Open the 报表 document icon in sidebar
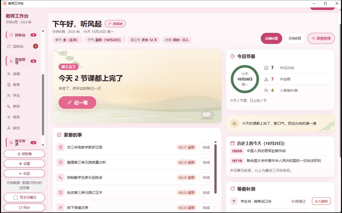This screenshot has height=213, width=342. [x=9, y=85]
